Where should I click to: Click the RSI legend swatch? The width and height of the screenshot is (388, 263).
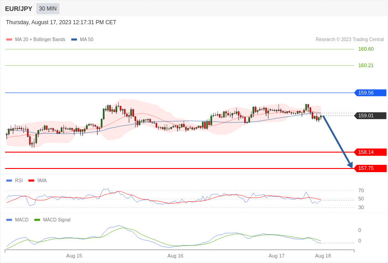tap(9, 181)
